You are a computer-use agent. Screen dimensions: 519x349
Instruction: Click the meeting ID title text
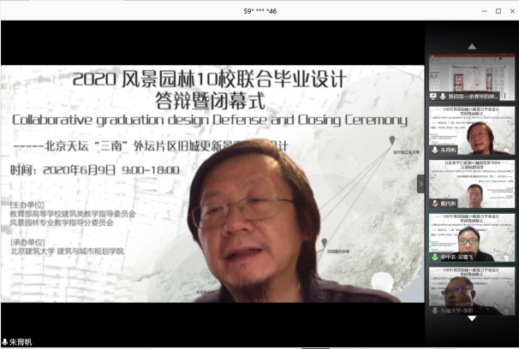click(x=259, y=9)
